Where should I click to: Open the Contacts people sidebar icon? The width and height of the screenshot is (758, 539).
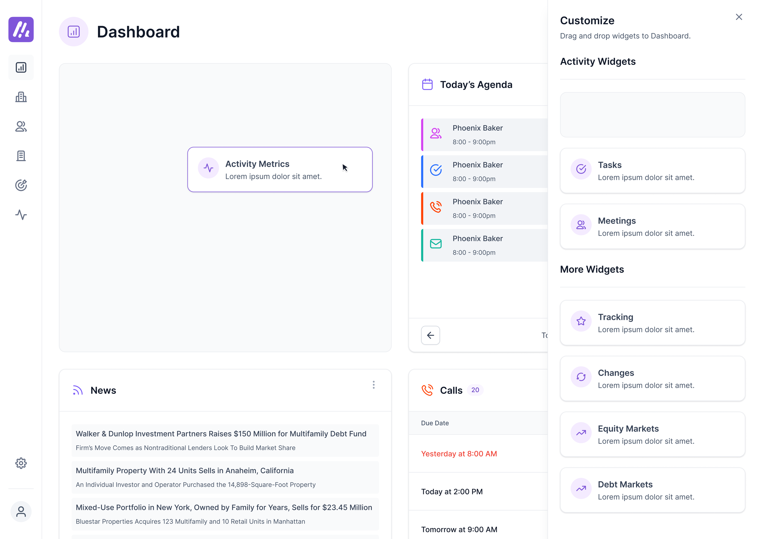point(21,126)
